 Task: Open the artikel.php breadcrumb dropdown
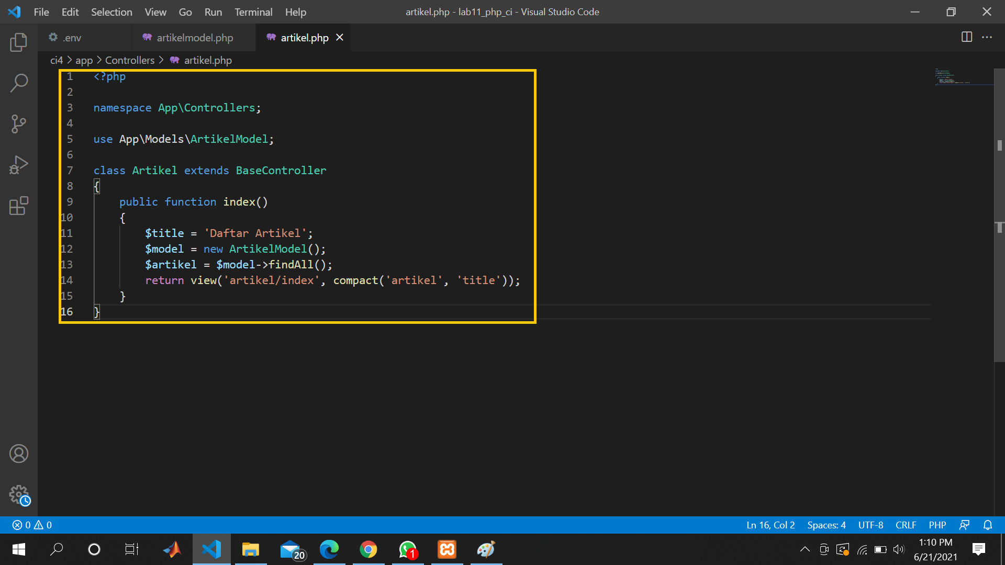tap(201, 60)
